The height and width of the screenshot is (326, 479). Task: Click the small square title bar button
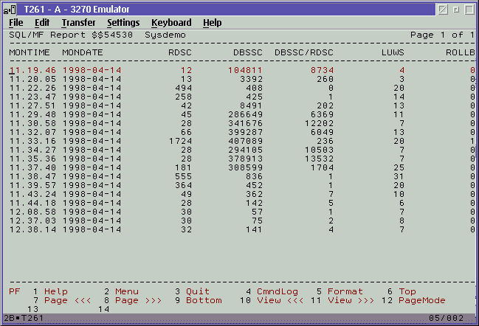456,10
